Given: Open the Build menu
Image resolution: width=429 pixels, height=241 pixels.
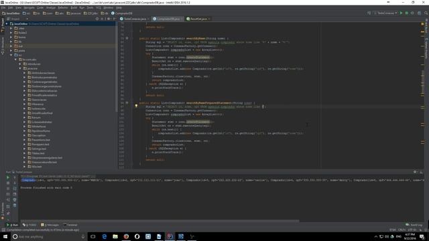Looking at the screenshot, I should tap(74, 7).
